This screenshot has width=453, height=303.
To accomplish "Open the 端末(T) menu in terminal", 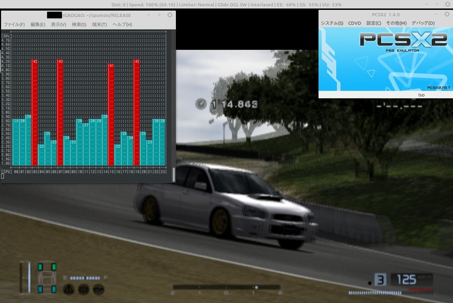I will click(99, 24).
